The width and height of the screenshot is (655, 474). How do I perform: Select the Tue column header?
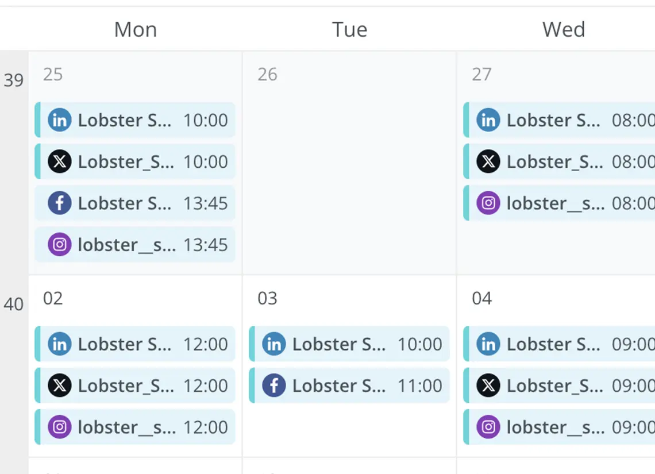pos(349,29)
